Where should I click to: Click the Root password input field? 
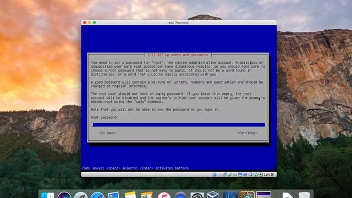tap(179, 125)
